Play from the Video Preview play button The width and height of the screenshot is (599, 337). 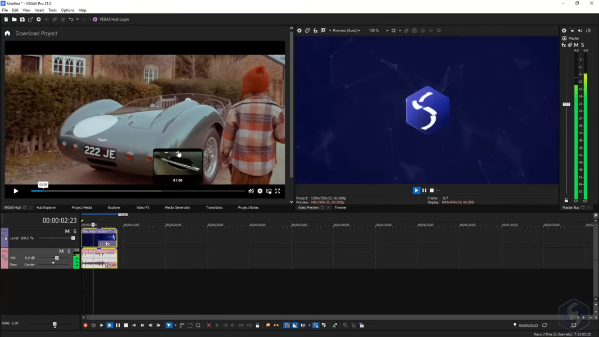tap(416, 190)
